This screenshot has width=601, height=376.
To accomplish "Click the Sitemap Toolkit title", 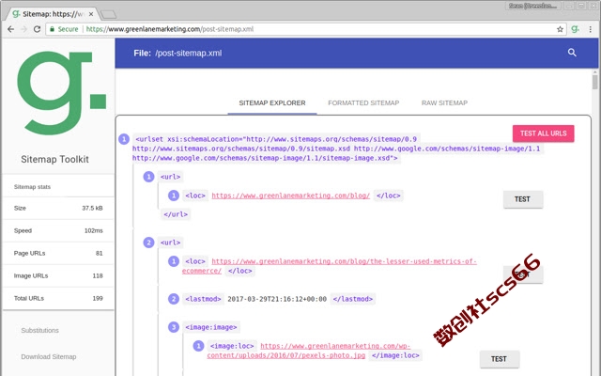I will coord(54,159).
